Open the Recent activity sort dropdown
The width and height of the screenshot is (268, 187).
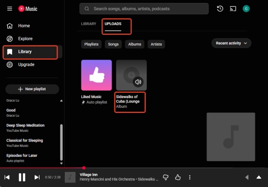[x=231, y=43]
